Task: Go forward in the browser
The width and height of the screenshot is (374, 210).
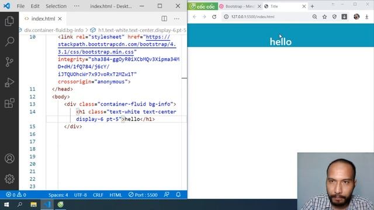Action: tap(204, 17)
